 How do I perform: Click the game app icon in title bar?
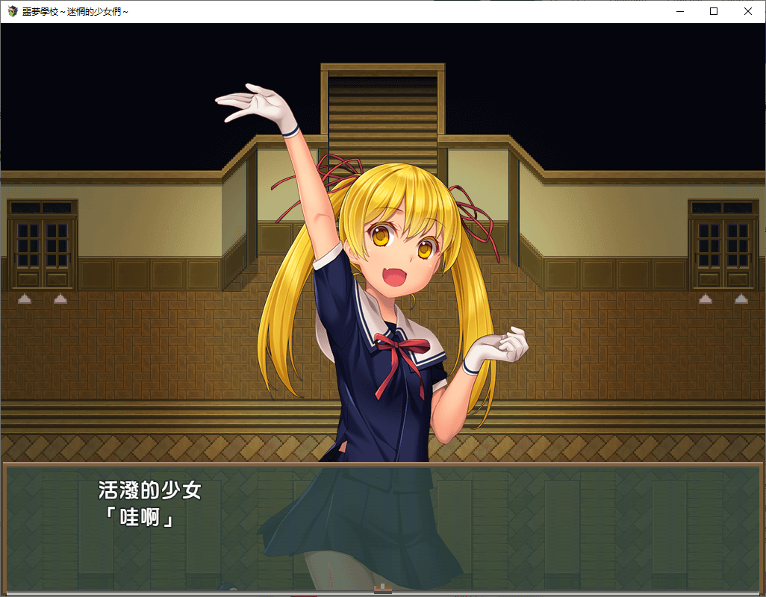tap(12, 11)
